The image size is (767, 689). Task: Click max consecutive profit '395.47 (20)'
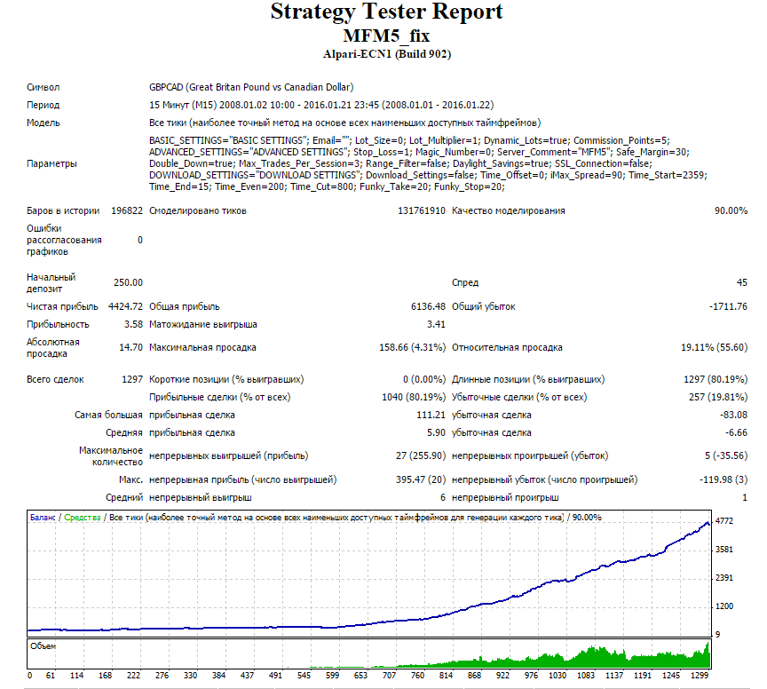421,480
